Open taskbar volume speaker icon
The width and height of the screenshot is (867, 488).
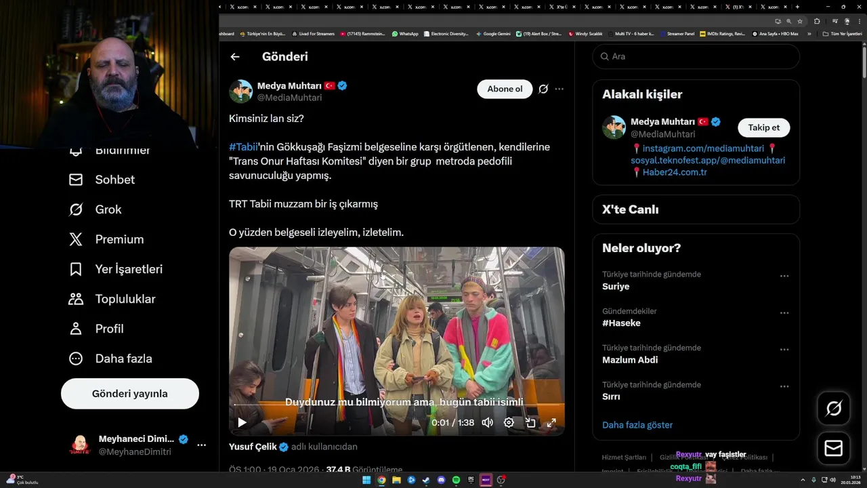tap(832, 480)
